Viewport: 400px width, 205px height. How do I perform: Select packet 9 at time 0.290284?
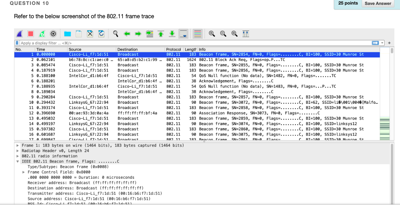(x=197, y=97)
